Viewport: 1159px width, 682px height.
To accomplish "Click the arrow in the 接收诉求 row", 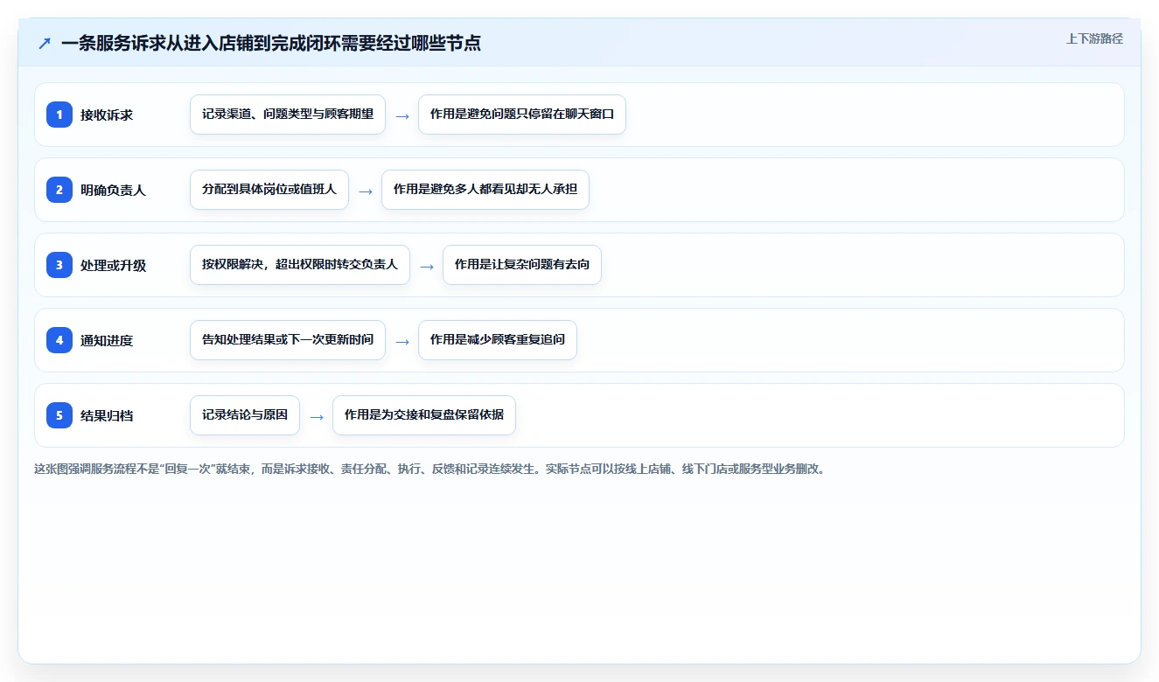I will tap(402, 115).
